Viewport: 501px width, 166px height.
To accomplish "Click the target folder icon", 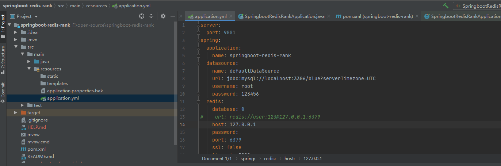I will pos(23,112).
